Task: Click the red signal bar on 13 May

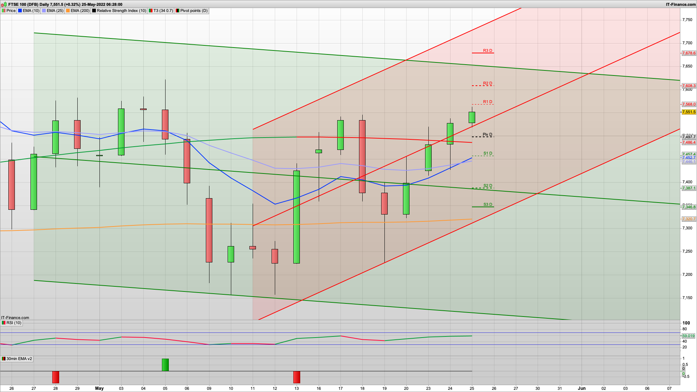Action: [x=297, y=377]
